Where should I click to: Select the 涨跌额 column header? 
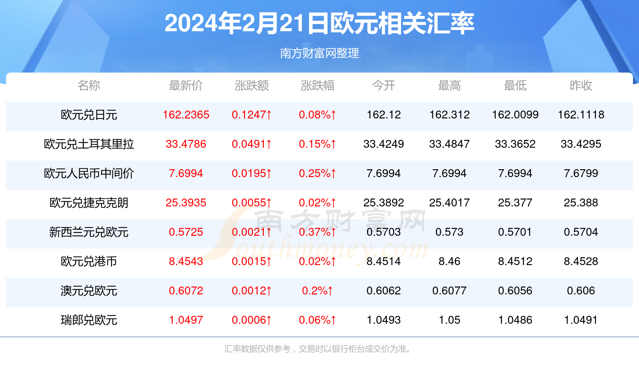pyautogui.click(x=252, y=85)
